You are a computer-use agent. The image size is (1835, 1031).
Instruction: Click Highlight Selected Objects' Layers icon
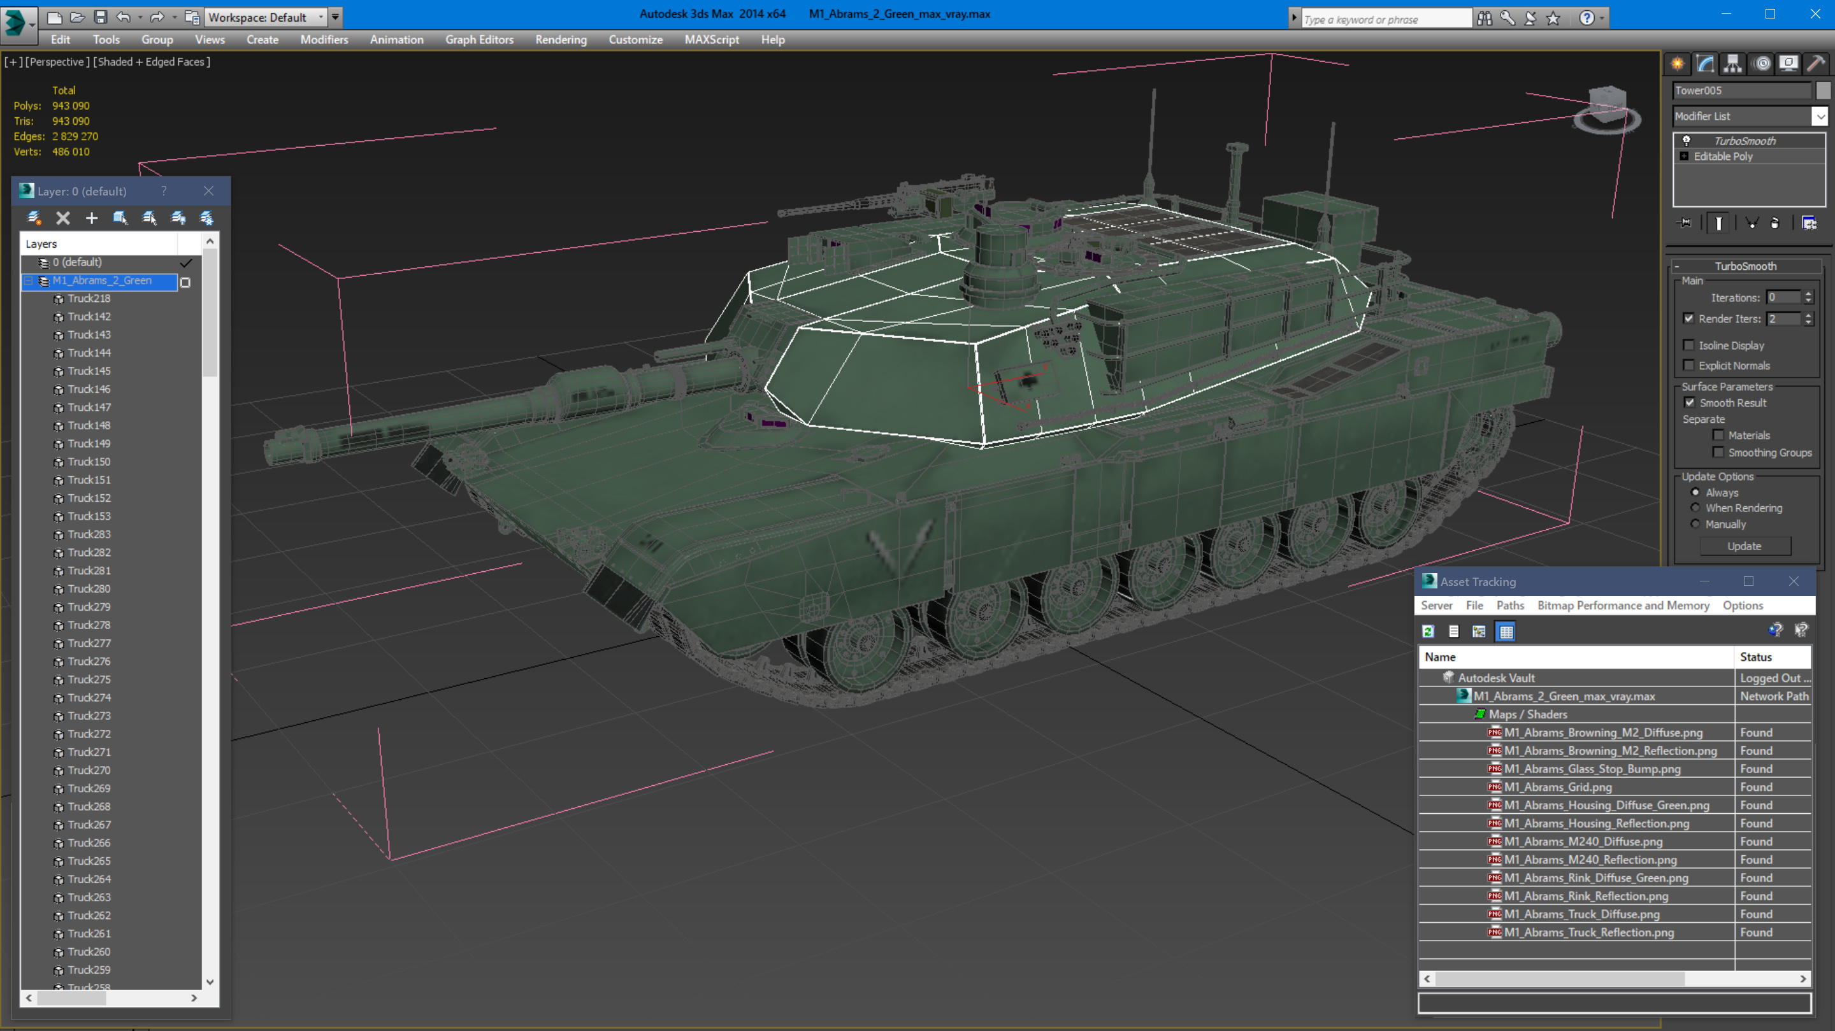[x=150, y=218]
